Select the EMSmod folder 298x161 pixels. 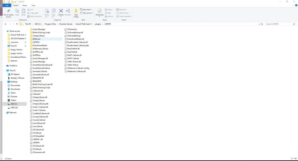coord(46,39)
